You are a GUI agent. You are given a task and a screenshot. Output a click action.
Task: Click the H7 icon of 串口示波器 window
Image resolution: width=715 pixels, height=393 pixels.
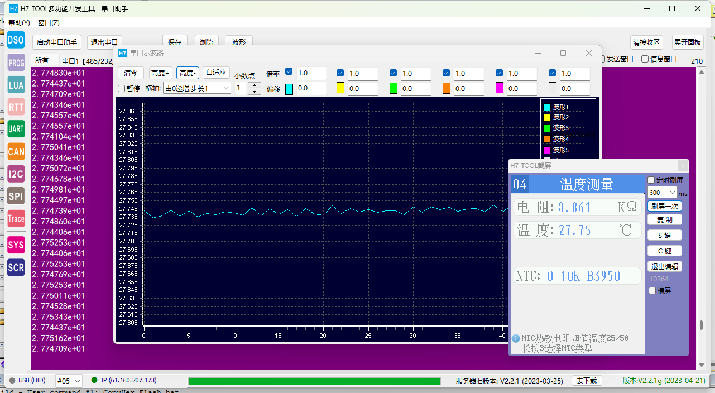[x=122, y=53]
